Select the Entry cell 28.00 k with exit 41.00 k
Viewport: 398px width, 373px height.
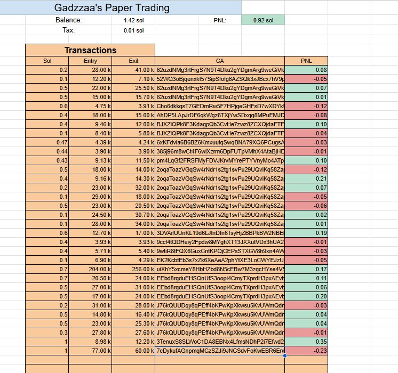click(x=90, y=70)
